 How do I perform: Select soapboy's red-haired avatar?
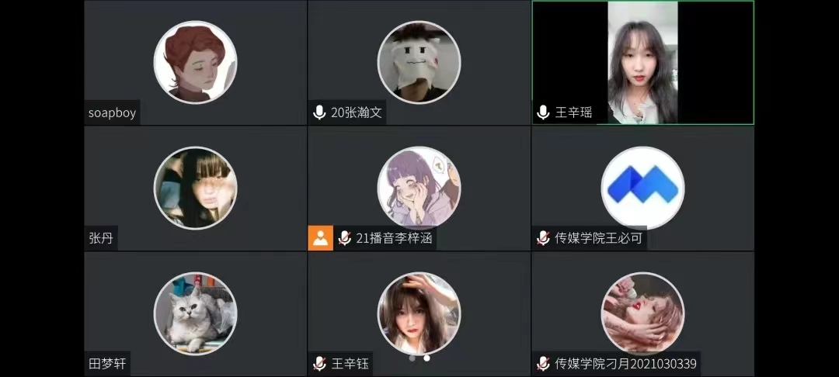[x=195, y=63]
